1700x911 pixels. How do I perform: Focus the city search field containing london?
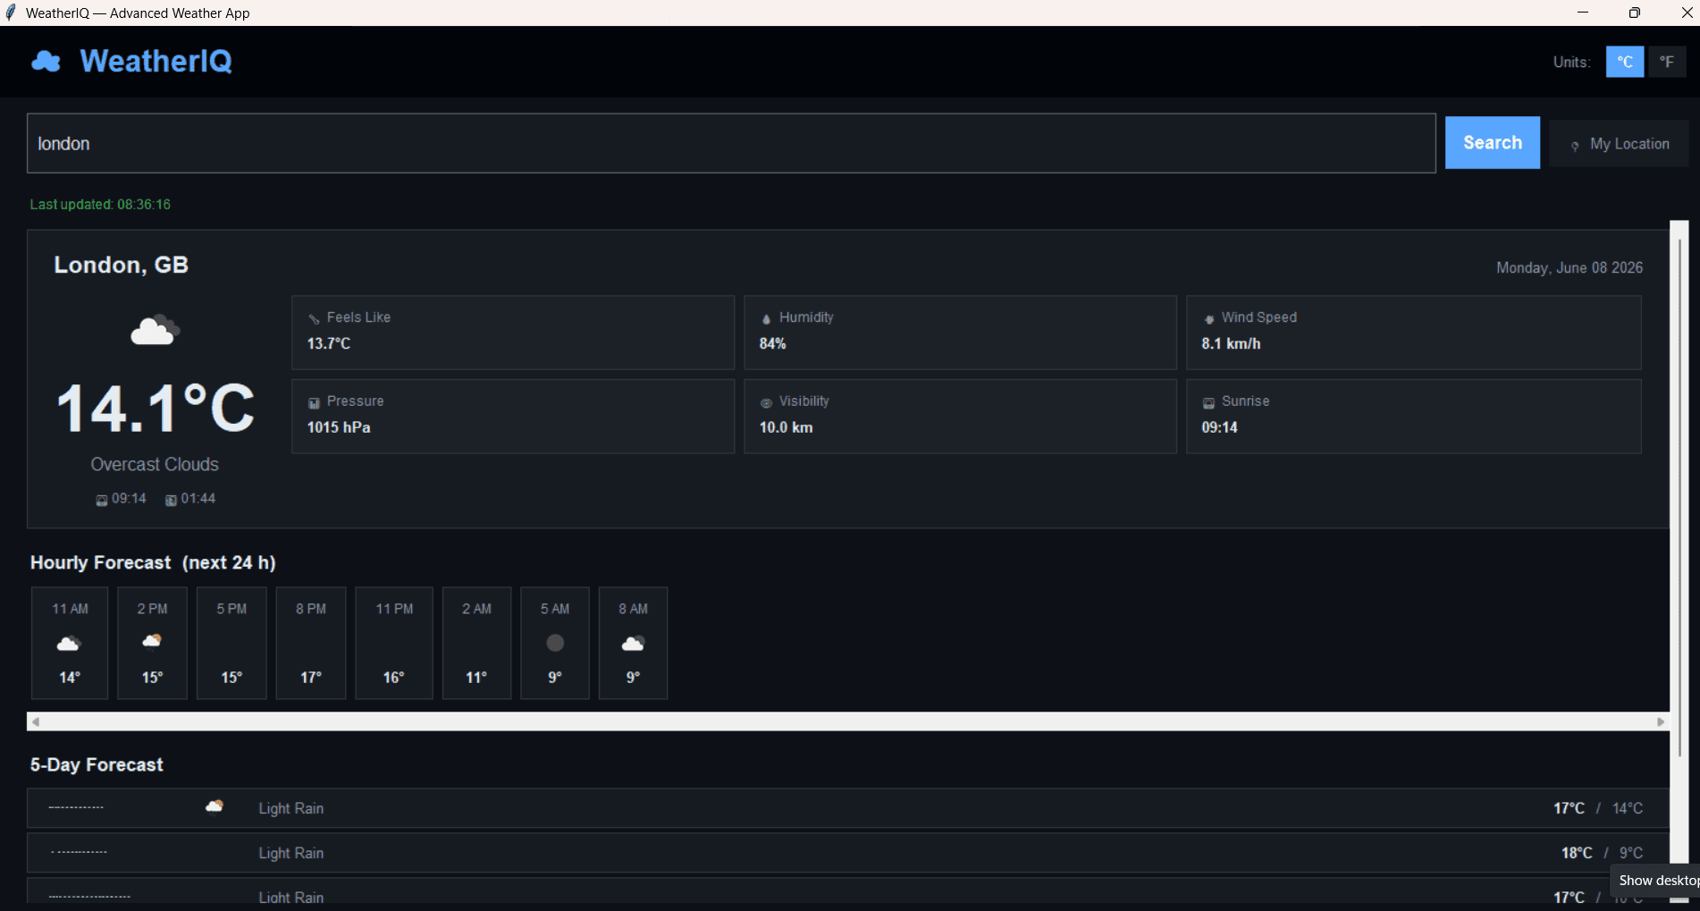pyautogui.click(x=731, y=143)
